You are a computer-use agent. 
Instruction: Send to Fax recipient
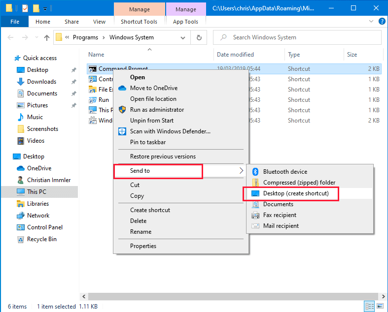pos(310,215)
